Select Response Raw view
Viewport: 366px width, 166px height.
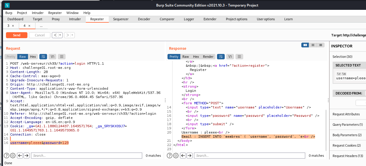coord(186,57)
